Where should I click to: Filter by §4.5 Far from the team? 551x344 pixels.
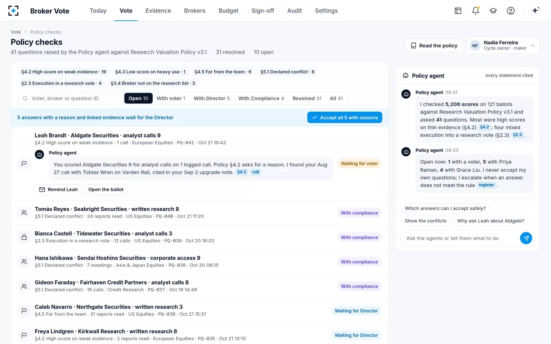pos(223,72)
